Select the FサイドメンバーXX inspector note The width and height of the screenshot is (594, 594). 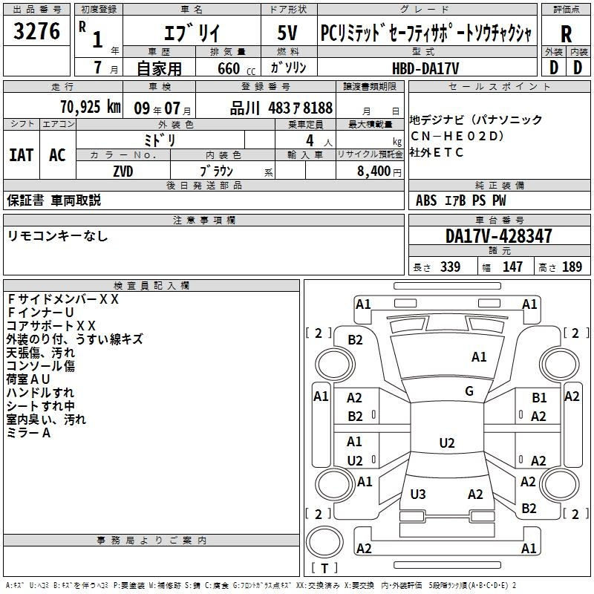63,299
